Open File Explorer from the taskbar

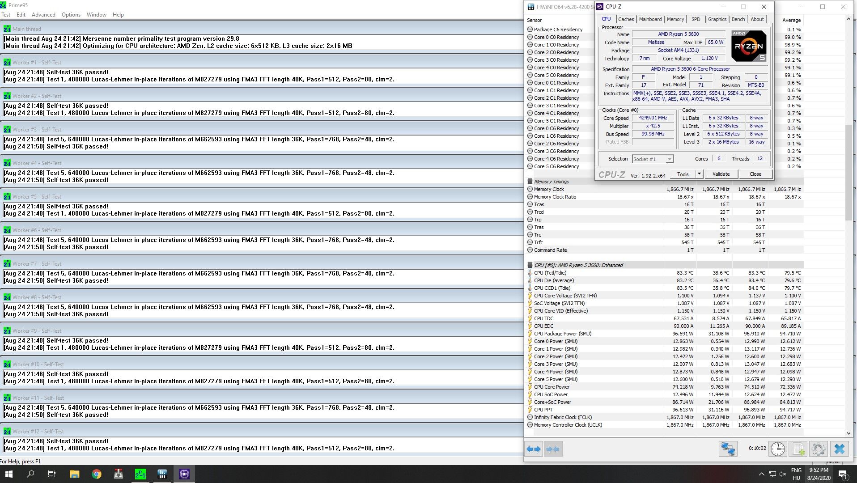[74, 474]
